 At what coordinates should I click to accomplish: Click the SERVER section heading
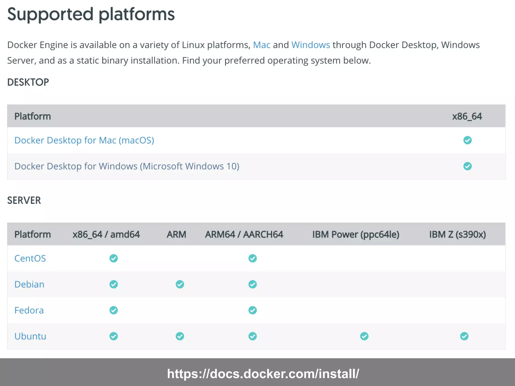[x=24, y=200]
